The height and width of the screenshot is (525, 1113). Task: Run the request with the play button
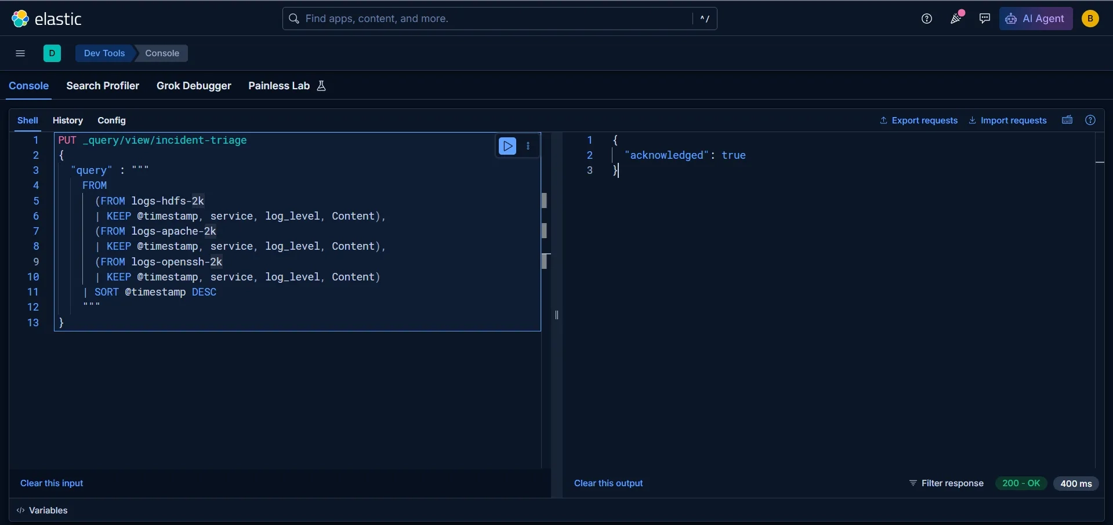click(507, 146)
